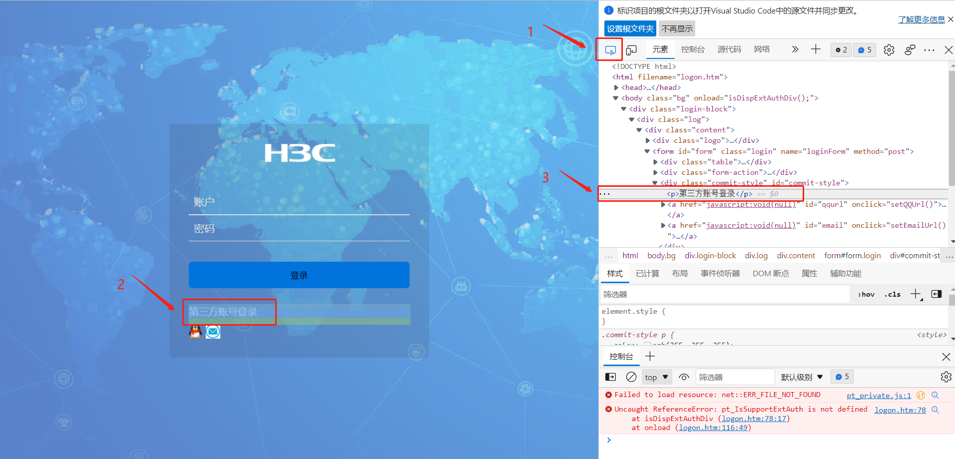Switch to the 网络 tab
Image resolution: width=955 pixels, height=459 pixels.
click(762, 49)
